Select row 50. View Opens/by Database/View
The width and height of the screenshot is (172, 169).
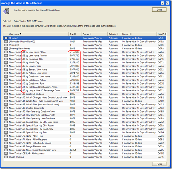[85, 112]
